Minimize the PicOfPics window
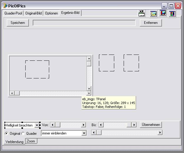 pyautogui.click(x=164, y=6)
